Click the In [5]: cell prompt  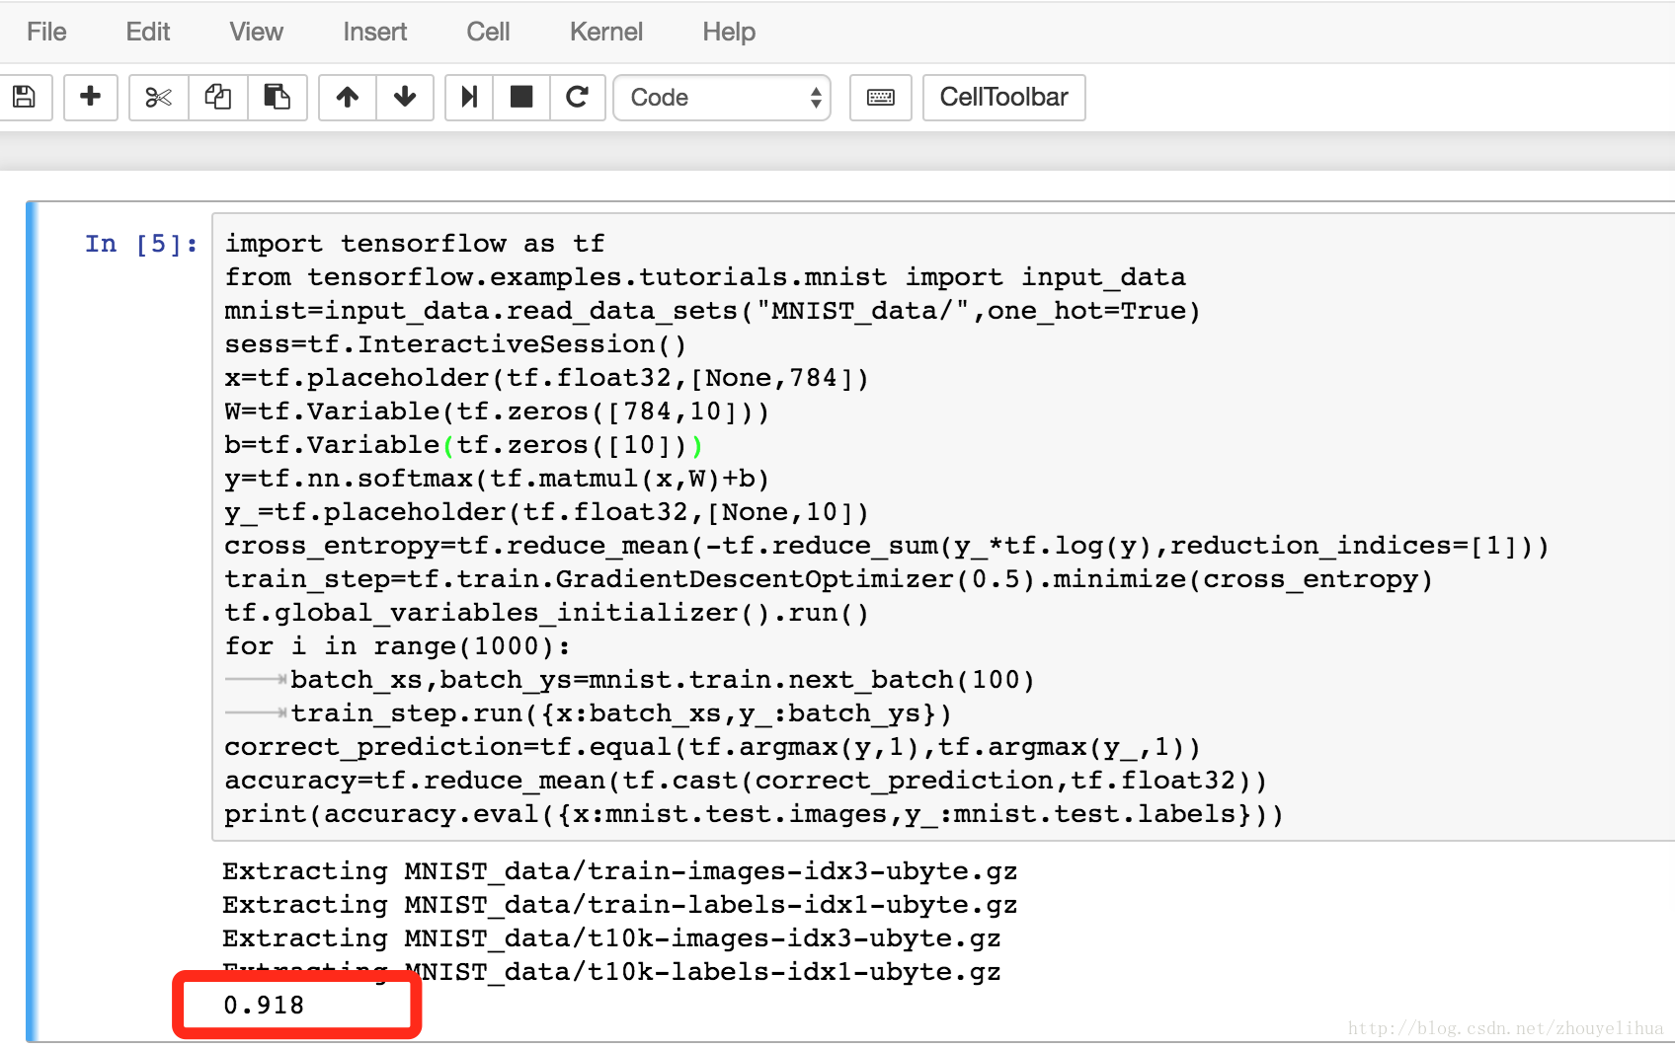coord(141,244)
